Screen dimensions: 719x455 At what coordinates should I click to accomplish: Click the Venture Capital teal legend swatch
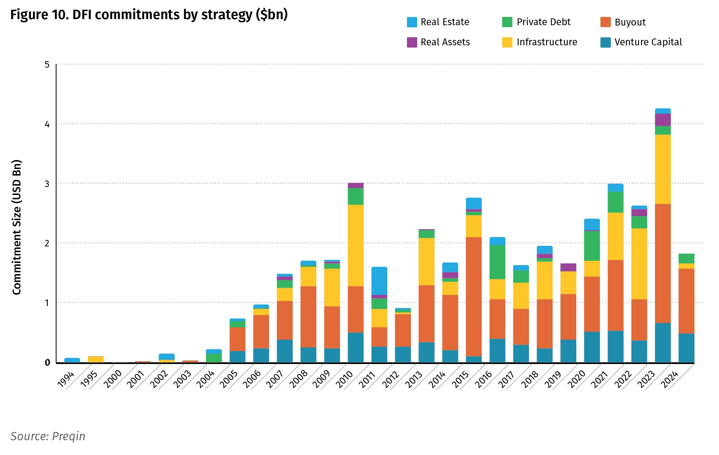(605, 42)
